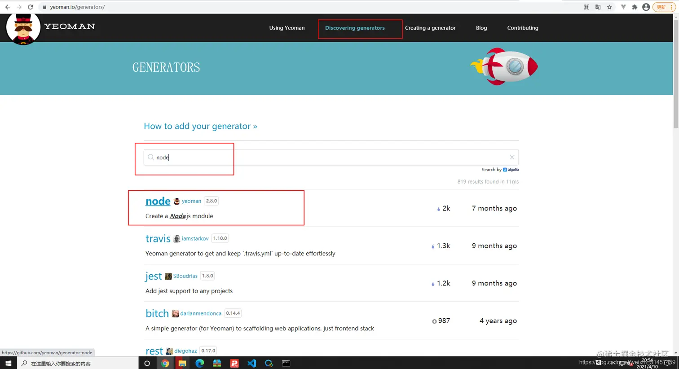Click the 1.8.0 version badge

point(207,276)
